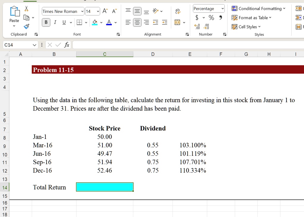
Task: Open the Cell Styles menu
Action: [246, 27]
